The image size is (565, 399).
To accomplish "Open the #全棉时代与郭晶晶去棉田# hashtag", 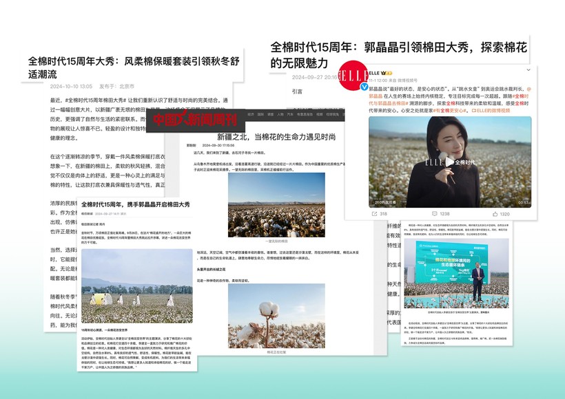I will click(x=389, y=103).
